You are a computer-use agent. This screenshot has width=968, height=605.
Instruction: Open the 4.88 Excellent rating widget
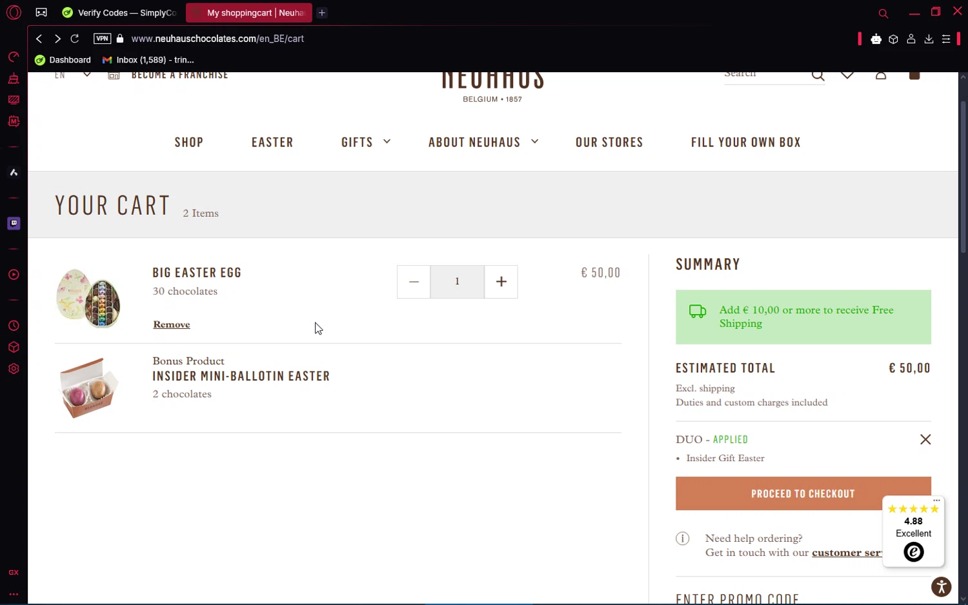coord(913,531)
